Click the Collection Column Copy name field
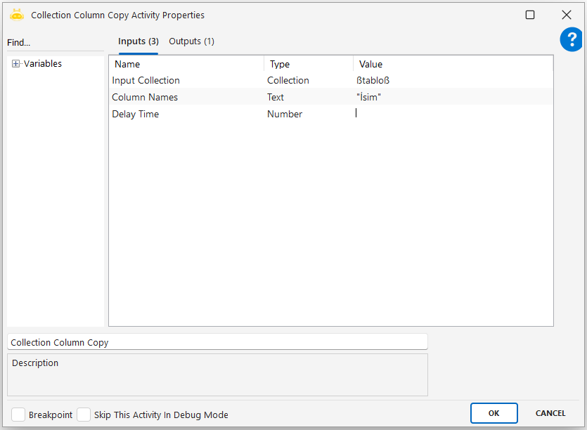The image size is (587, 430). (x=217, y=342)
